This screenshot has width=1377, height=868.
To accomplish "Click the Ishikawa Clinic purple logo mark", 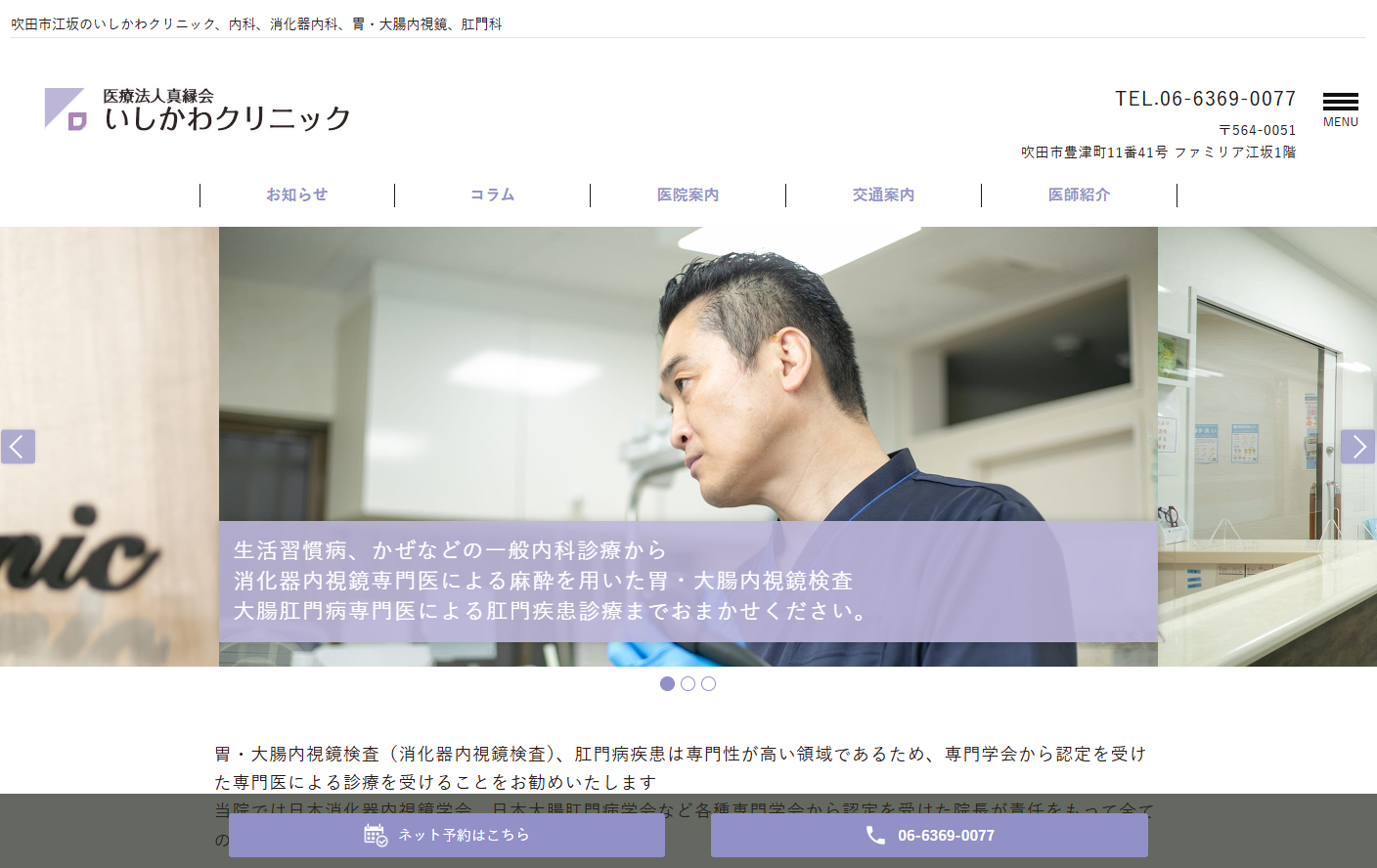I will coord(66,109).
